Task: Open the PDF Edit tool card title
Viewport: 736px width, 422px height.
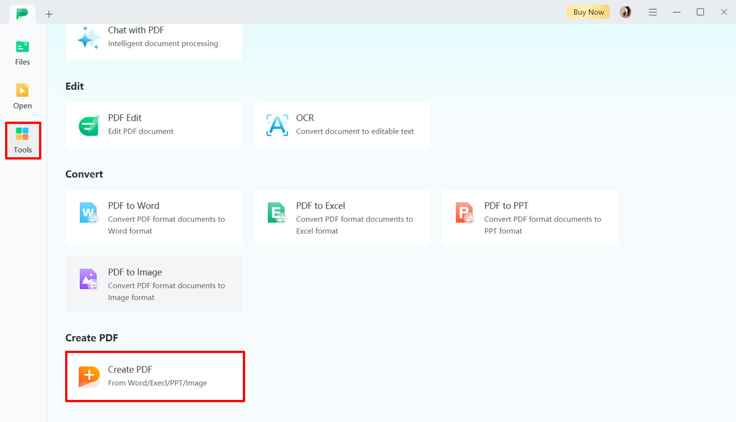Action: click(x=125, y=118)
